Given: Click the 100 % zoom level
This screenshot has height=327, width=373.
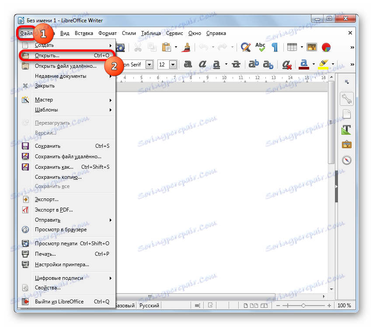Looking at the screenshot, I should (344, 306).
